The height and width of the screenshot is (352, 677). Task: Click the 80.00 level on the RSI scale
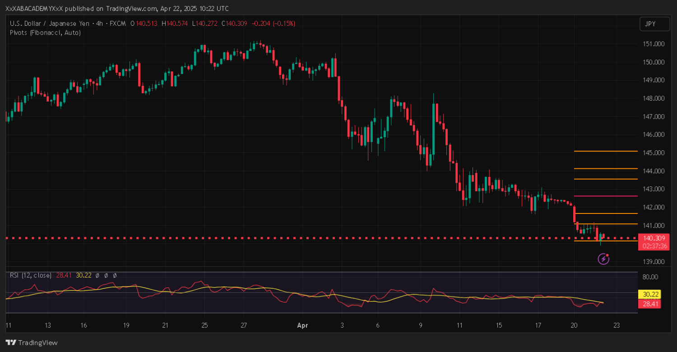(651, 277)
